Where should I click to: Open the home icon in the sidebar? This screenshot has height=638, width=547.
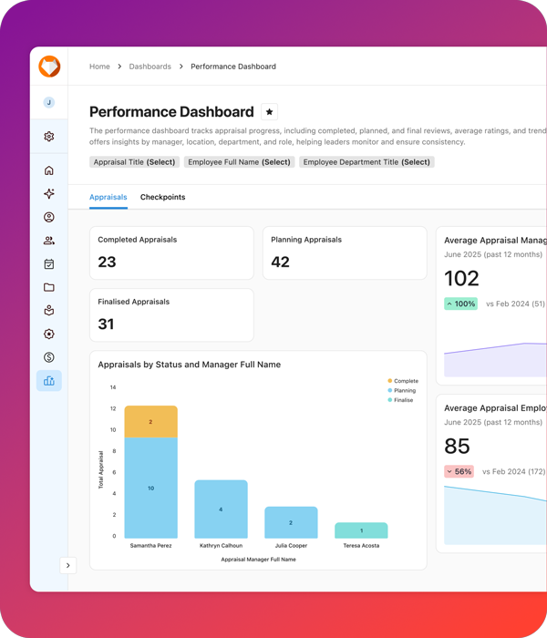pyautogui.click(x=49, y=170)
